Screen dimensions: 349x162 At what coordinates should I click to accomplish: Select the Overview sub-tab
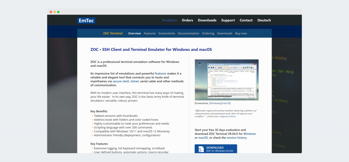pyautogui.click(x=134, y=33)
